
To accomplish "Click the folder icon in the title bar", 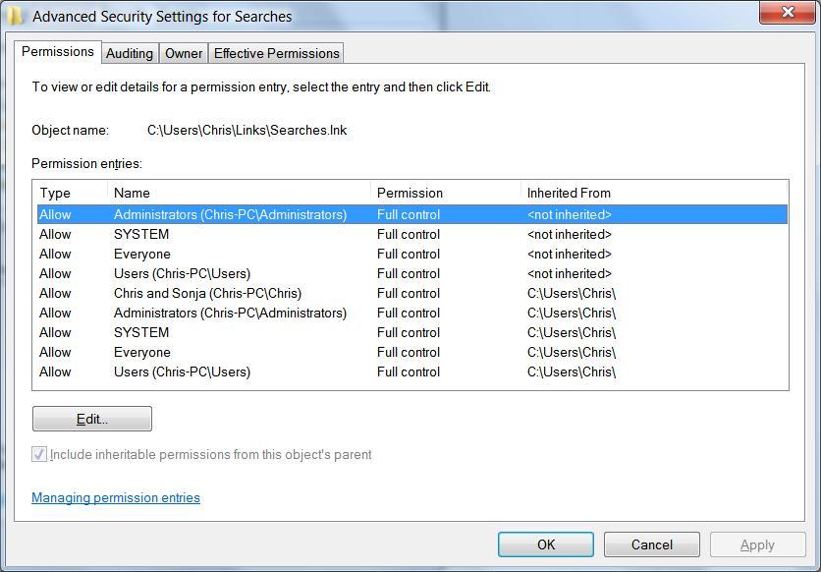I will coord(16,15).
